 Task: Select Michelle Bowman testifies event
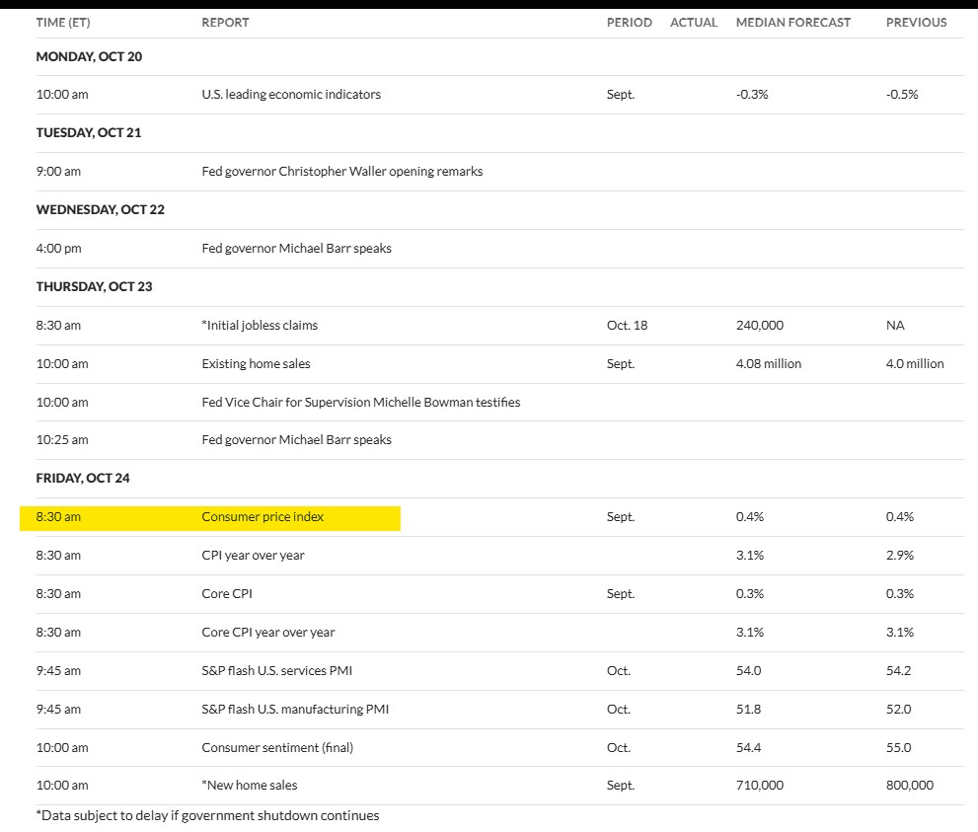[x=360, y=403]
